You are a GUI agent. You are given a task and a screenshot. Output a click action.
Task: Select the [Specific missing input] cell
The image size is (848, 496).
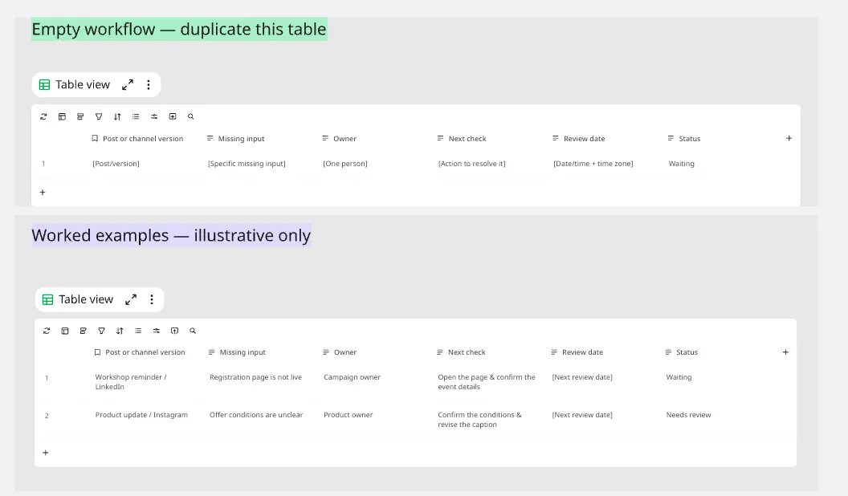[247, 164]
